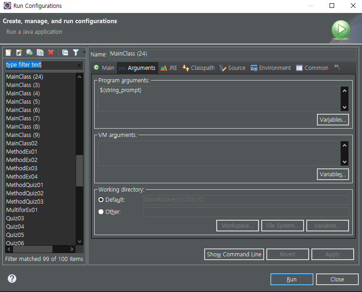Click the working directory Variables... button
This screenshot has width=362, height=292.
pos(327,226)
